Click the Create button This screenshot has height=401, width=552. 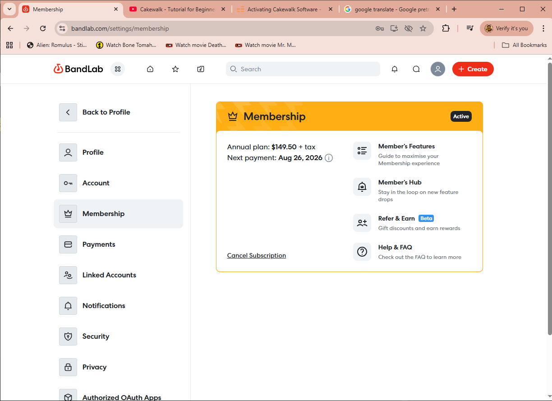(x=473, y=69)
